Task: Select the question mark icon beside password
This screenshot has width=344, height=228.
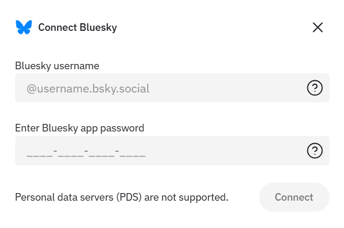Action: [314, 151]
